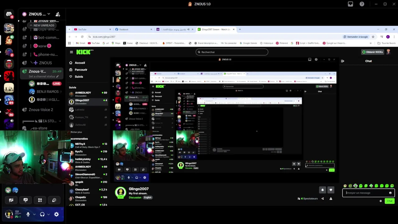Open MiiThyX recommended channel
Image resolution: width=398 pixels, height=224 pixels.
[x=88, y=145]
